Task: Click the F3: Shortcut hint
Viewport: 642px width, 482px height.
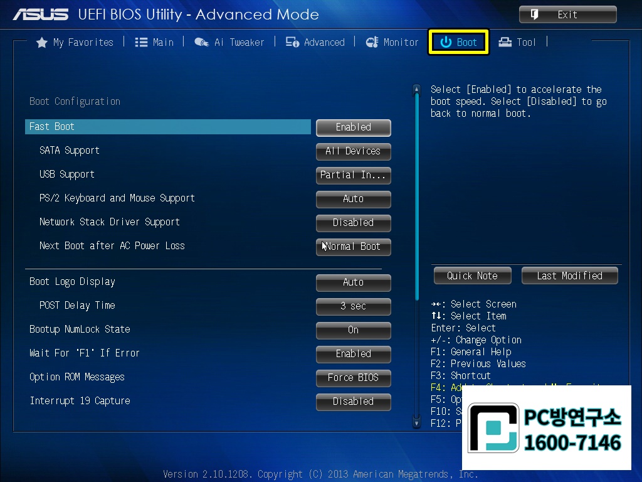Action: coord(461,376)
